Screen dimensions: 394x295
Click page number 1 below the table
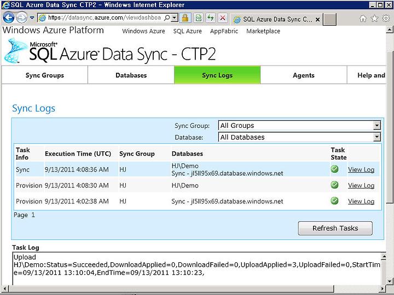pyautogui.click(x=33, y=215)
